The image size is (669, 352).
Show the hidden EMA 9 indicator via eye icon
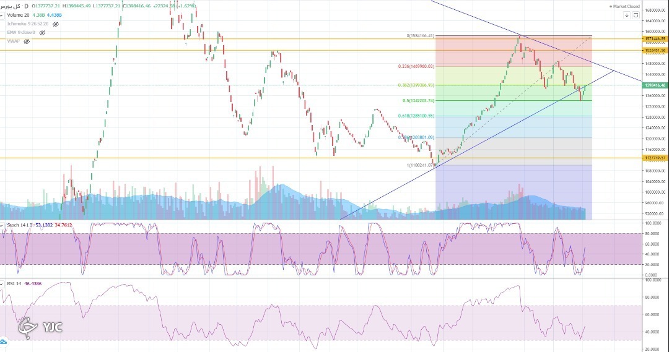tap(42, 32)
